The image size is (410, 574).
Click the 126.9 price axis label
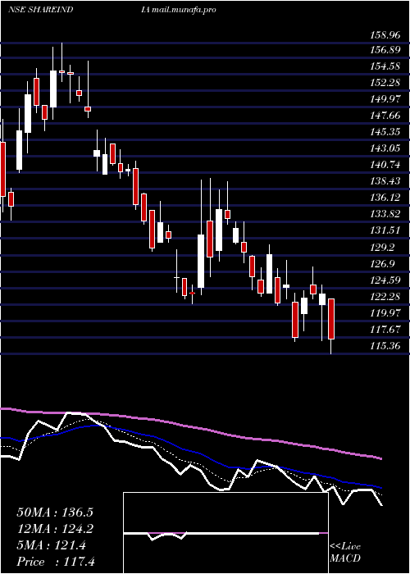point(383,263)
